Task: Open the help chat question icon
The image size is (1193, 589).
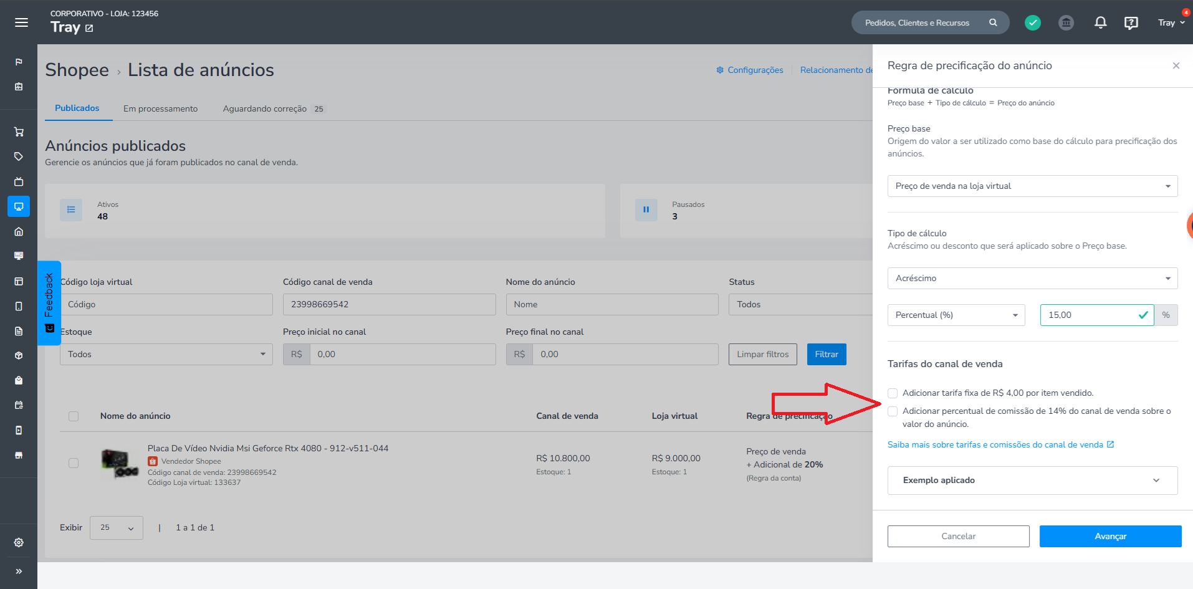Action: click(1131, 22)
